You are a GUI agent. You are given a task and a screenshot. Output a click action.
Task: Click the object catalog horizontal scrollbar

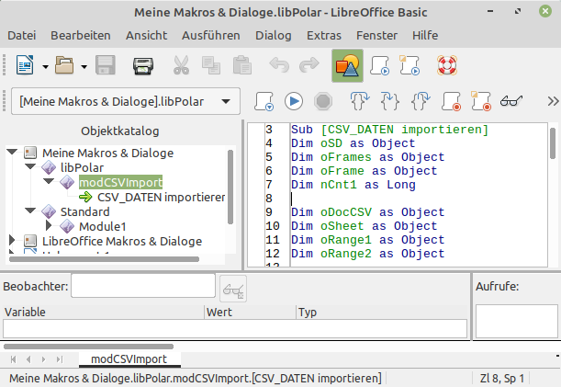coord(104,259)
